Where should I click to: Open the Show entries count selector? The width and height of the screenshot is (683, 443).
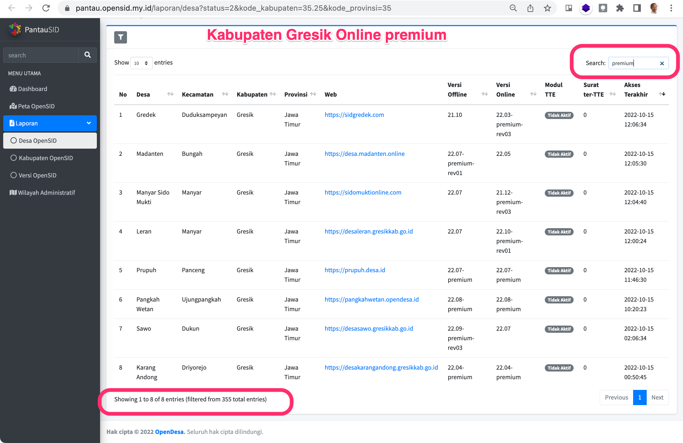pos(141,63)
